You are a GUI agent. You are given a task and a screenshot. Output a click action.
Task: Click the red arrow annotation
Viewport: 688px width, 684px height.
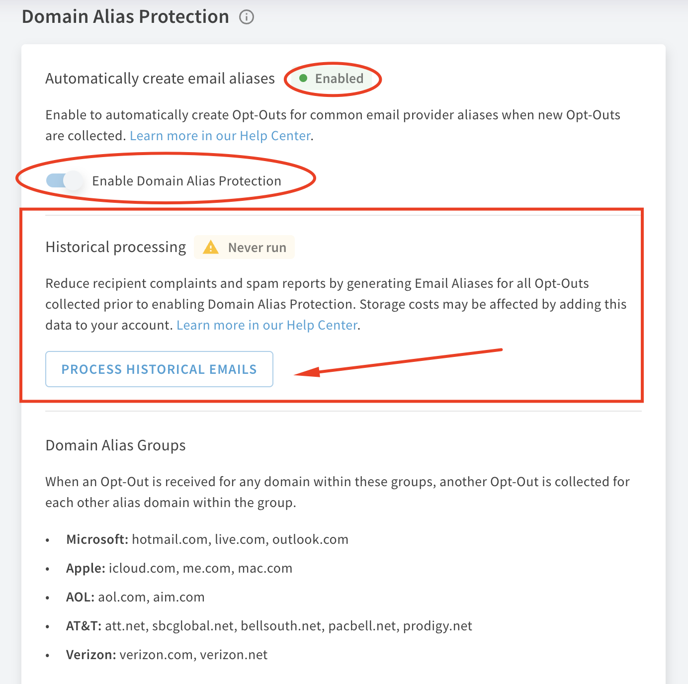[399, 362]
